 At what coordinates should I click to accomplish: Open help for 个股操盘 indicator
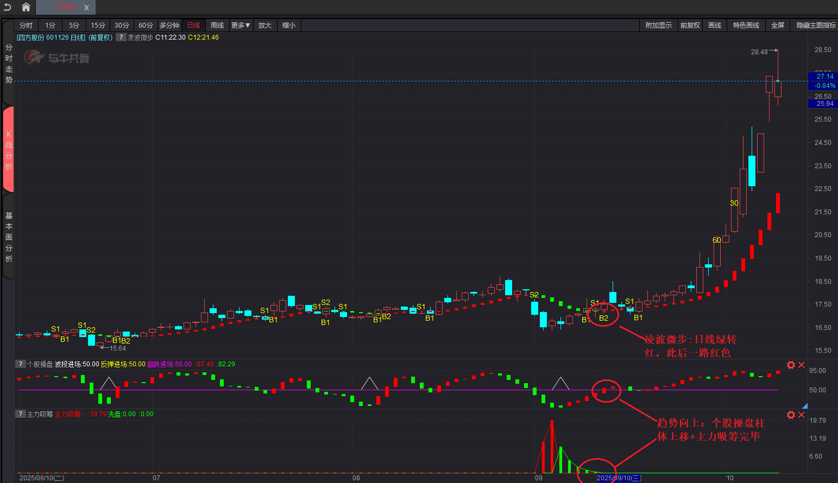(21, 364)
